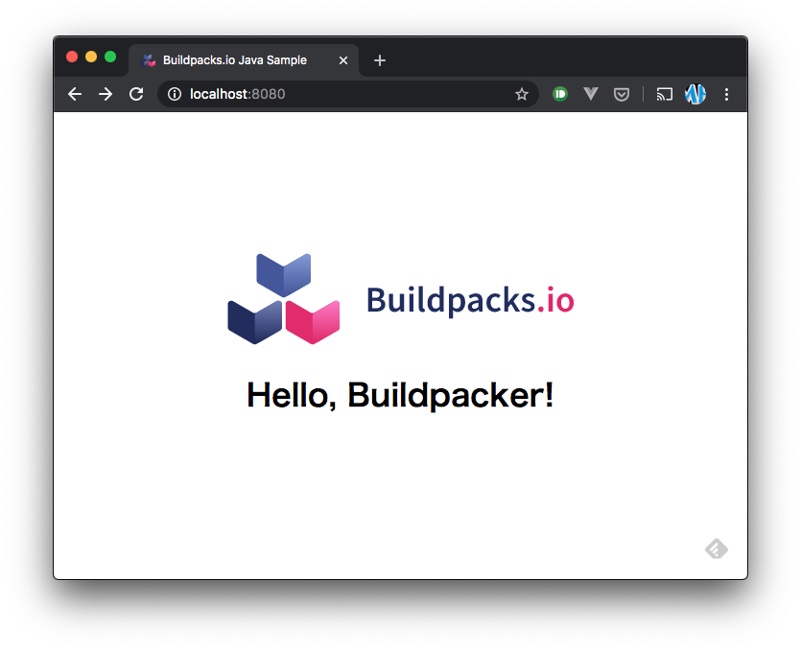Reload the localhost page

point(136,94)
